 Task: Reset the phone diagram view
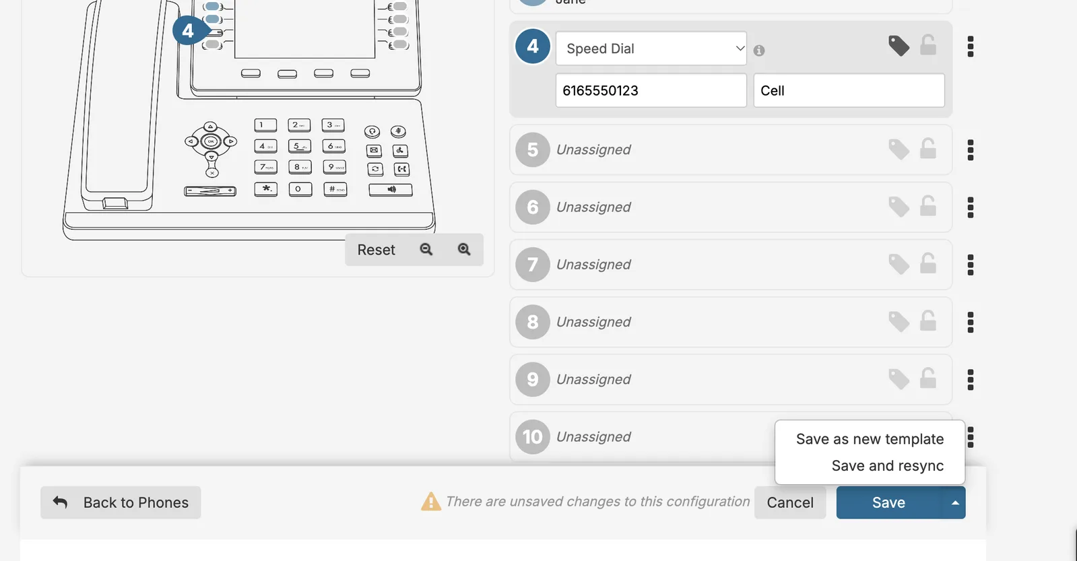click(377, 250)
